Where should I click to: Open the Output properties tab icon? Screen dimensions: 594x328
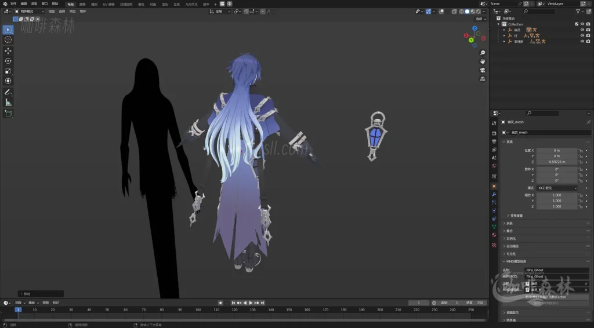coord(494,141)
